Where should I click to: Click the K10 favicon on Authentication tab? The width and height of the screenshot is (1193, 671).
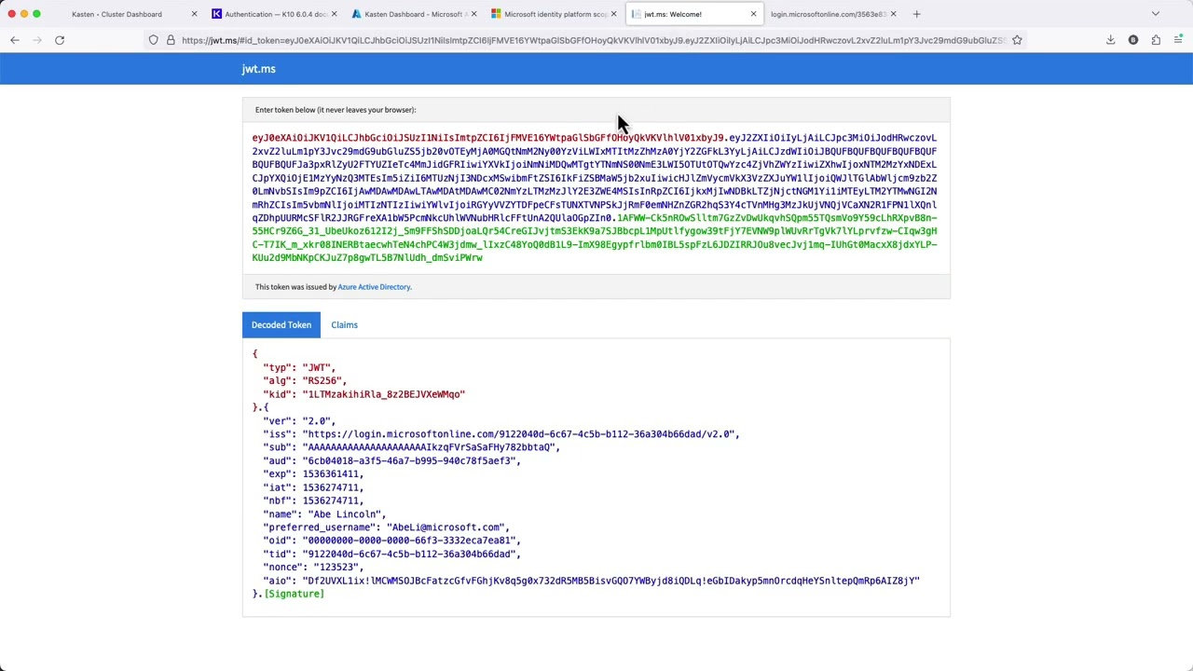point(216,14)
